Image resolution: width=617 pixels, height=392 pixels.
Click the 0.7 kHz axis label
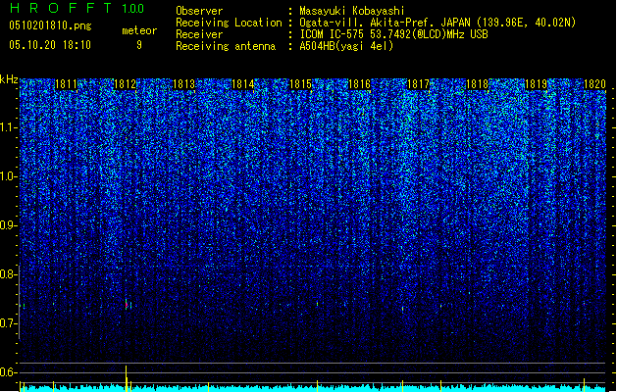pos(9,323)
